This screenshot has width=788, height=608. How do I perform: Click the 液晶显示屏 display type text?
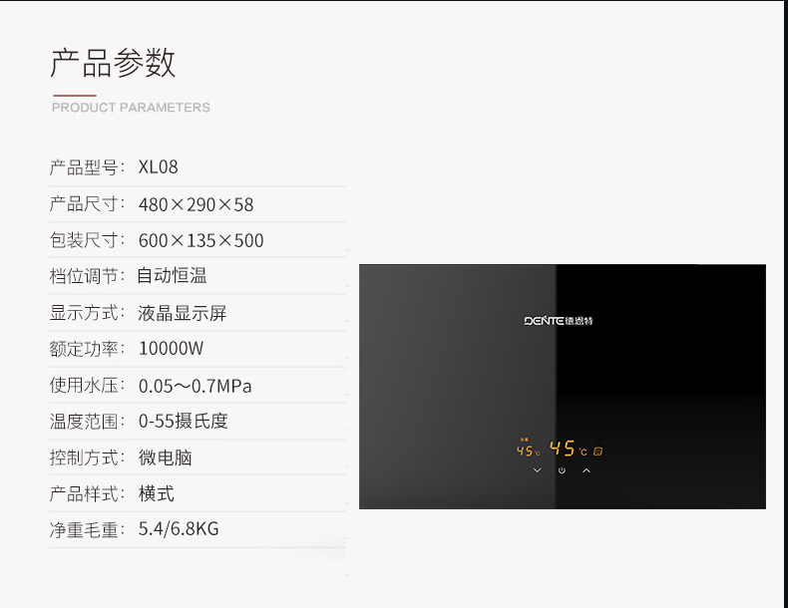coord(182,313)
